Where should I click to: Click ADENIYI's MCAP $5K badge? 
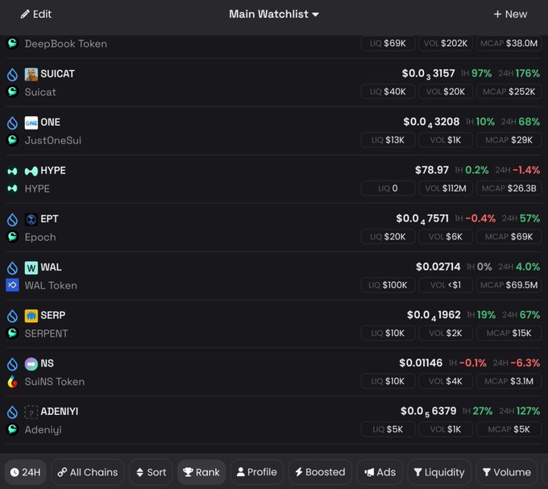coord(509,429)
